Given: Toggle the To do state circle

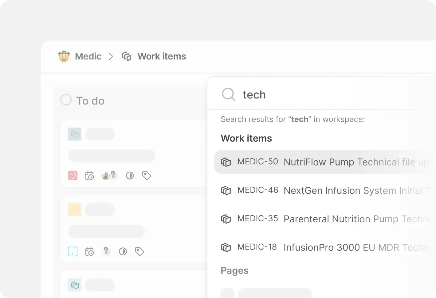Looking at the screenshot, I should pos(66,100).
